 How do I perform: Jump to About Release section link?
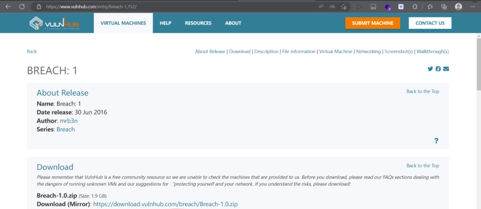pos(210,52)
